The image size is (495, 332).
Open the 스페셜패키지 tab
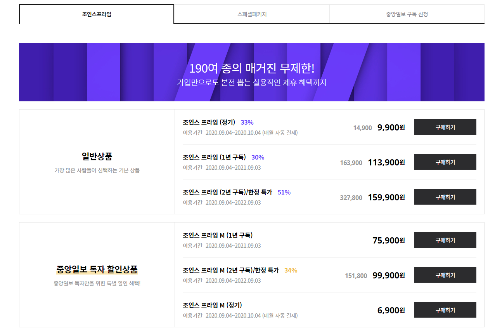(252, 14)
